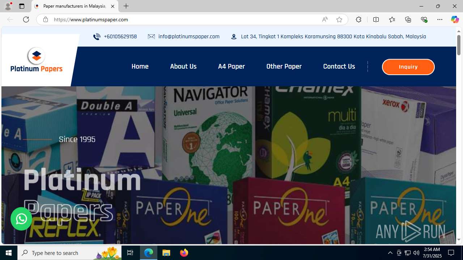
Task: Launch Firefox from taskbar
Action: [x=184, y=253]
